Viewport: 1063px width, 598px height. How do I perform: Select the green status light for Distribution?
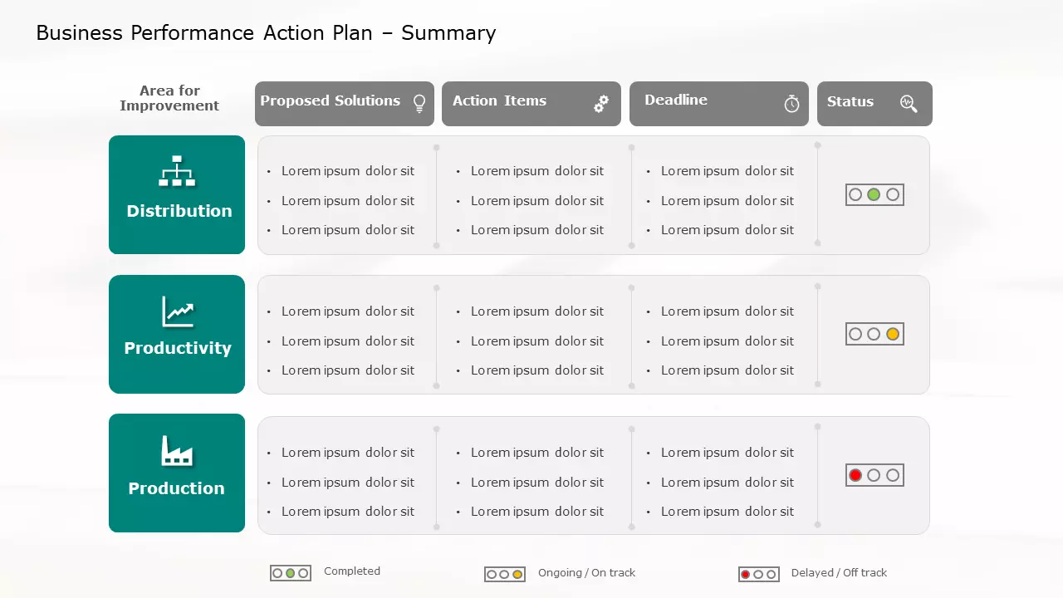pos(874,195)
